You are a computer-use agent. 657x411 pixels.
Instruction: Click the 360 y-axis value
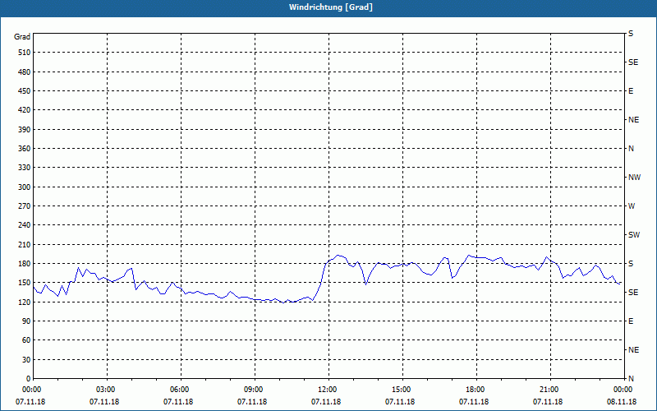click(x=25, y=149)
